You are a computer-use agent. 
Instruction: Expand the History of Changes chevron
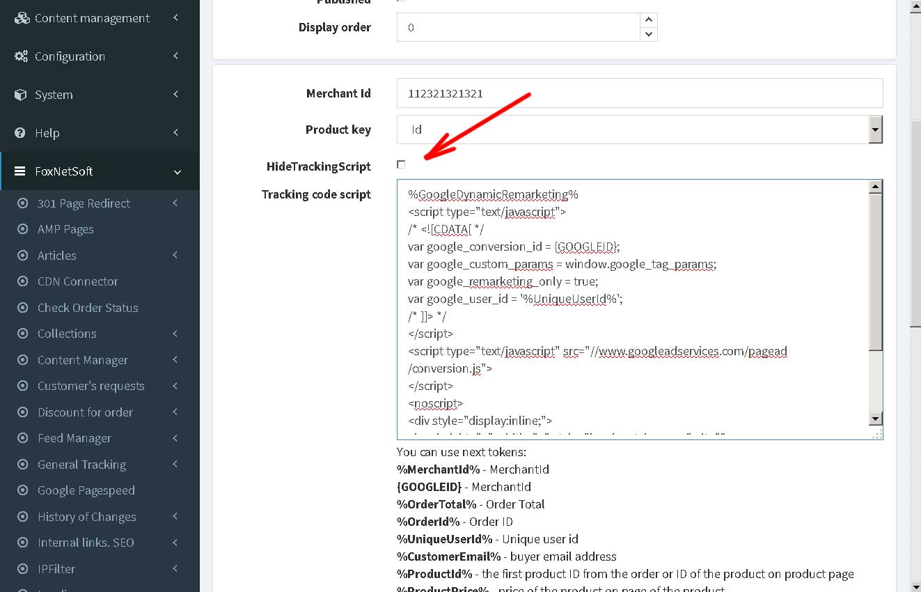click(175, 516)
